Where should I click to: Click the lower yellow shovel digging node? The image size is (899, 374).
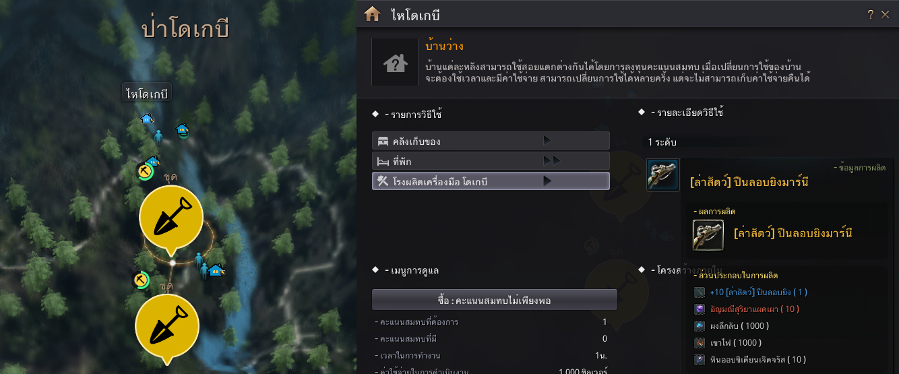(x=167, y=326)
